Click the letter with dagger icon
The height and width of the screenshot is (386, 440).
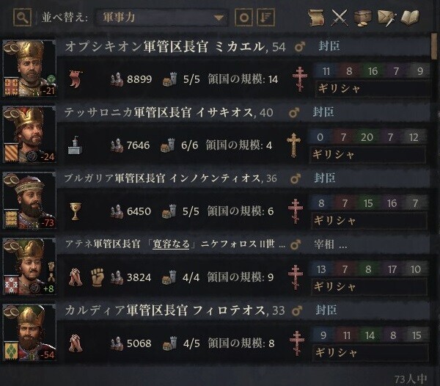coord(386,18)
